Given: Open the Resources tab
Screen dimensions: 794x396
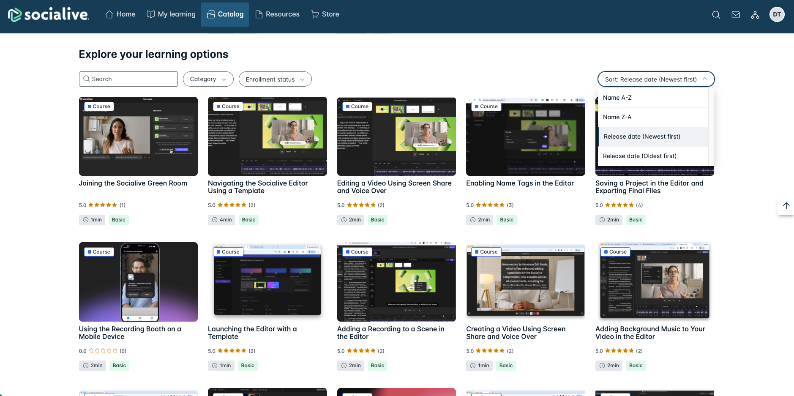Looking at the screenshot, I should click(278, 14).
